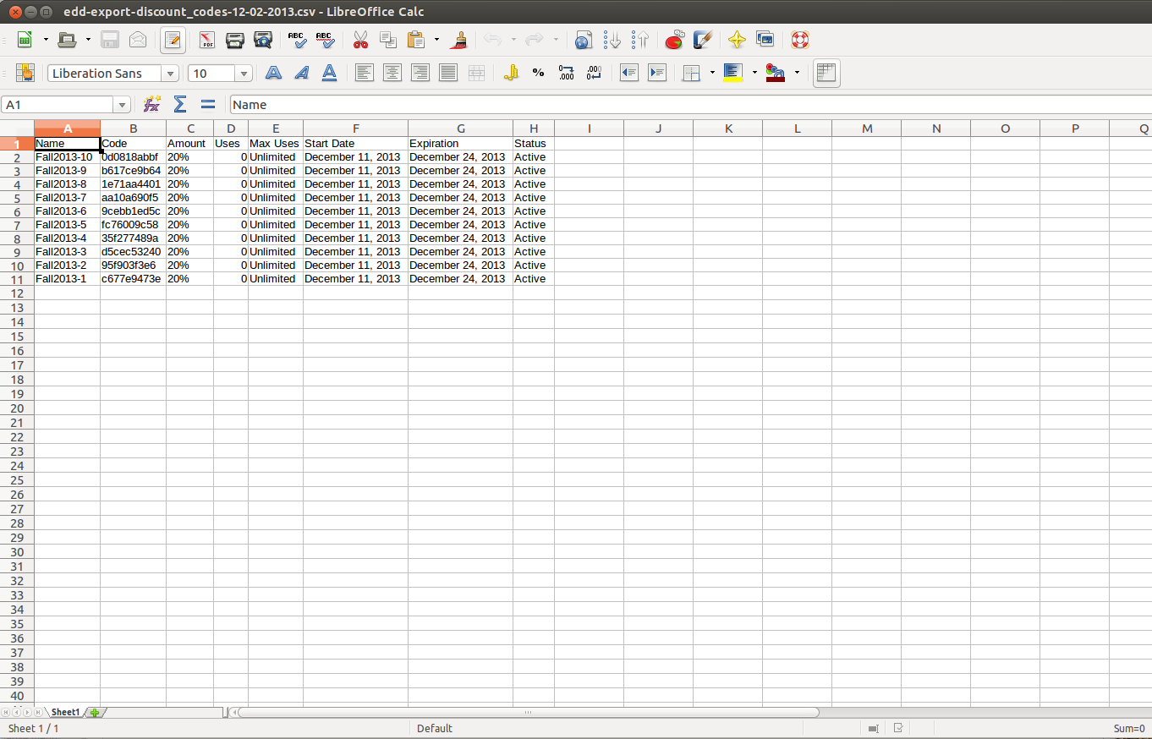The width and height of the screenshot is (1152, 739).
Task: Click the formula input line showing Name
Action: click(677, 105)
